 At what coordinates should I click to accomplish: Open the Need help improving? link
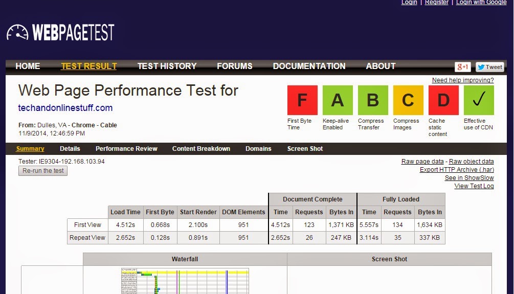coord(463,80)
